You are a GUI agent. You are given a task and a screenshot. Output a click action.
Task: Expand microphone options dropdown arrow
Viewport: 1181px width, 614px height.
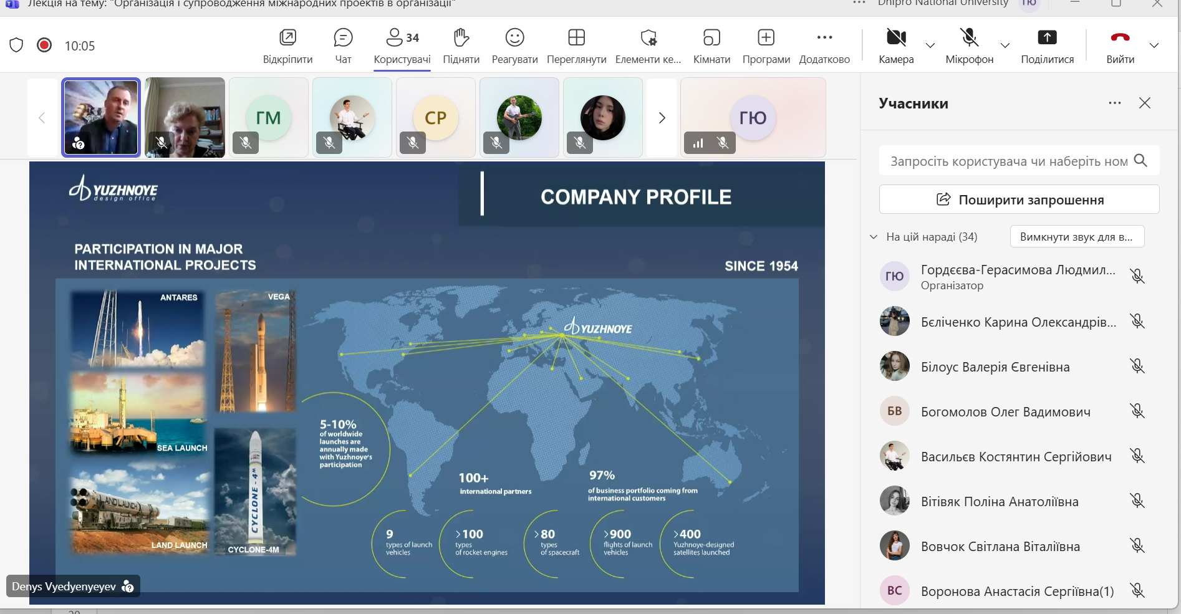tap(1005, 46)
